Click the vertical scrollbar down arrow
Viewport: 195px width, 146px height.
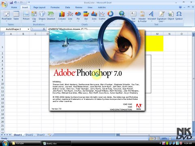[x=193, y=132]
